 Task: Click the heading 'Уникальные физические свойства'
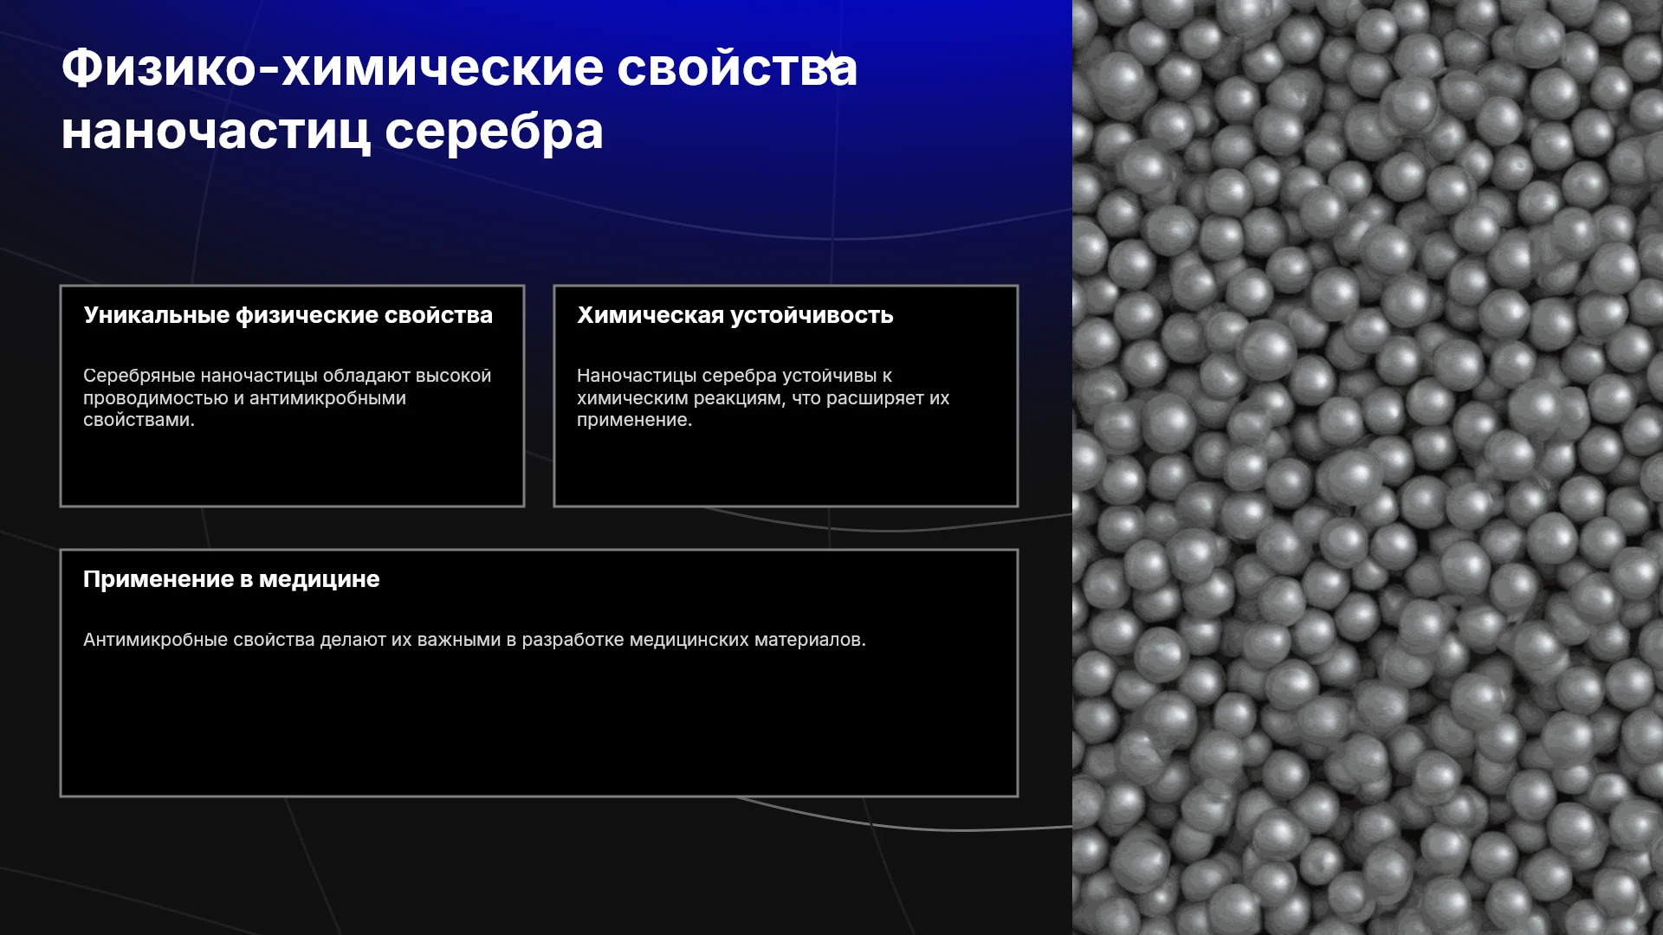pos(288,315)
